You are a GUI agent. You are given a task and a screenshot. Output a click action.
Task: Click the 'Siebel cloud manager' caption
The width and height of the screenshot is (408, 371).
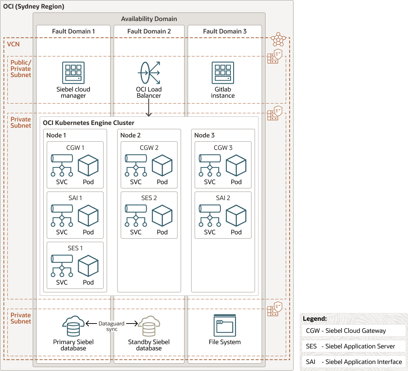[x=73, y=92]
